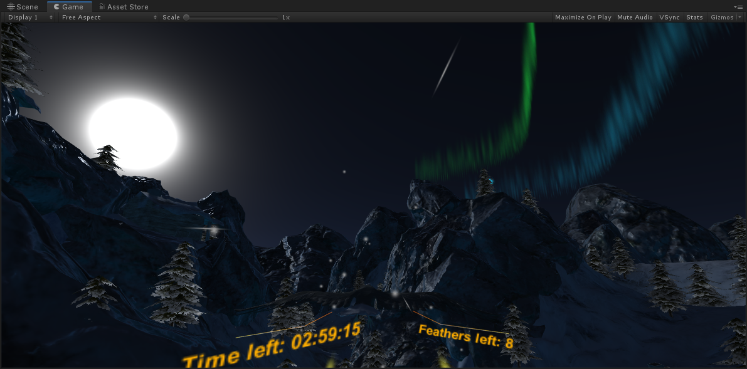Open the Display 1 dropdown
747x369 pixels.
[29, 18]
